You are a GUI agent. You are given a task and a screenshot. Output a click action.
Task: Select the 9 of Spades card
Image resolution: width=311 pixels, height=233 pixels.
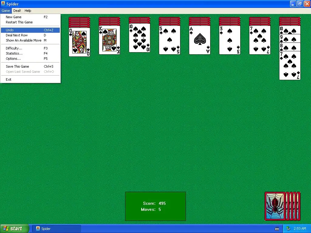click(290, 39)
